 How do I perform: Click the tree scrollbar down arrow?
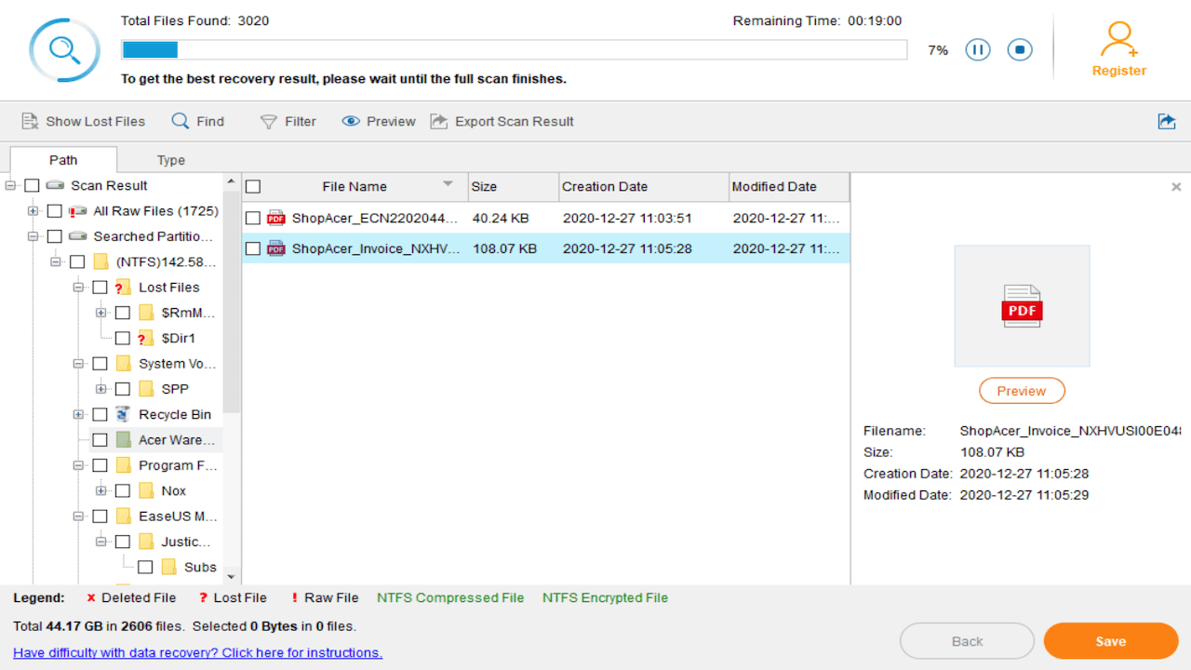point(232,576)
